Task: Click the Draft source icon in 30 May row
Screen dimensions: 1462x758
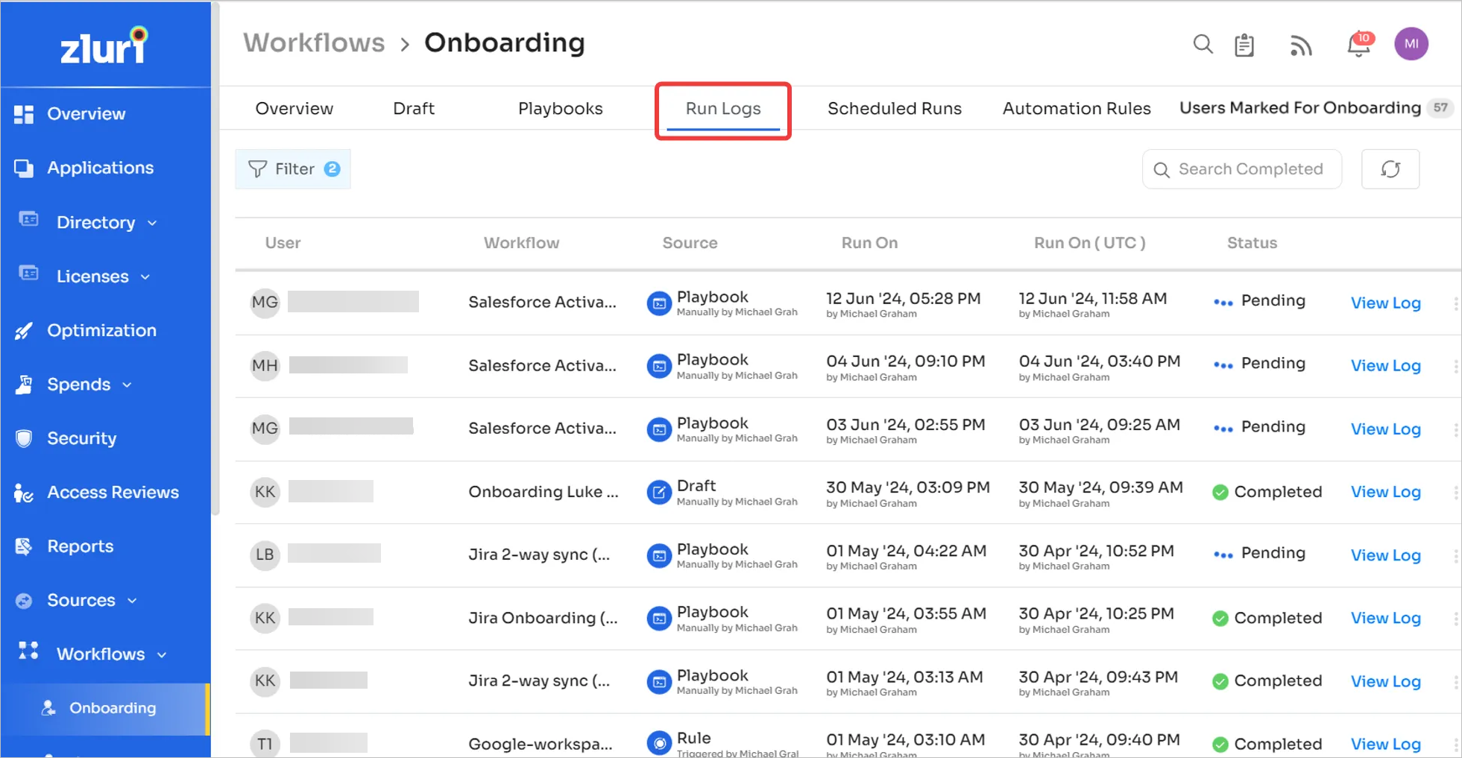Action: click(x=658, y=493)
